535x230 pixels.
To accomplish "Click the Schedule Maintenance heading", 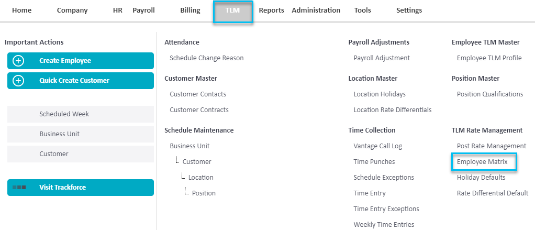I will (199, 130).
